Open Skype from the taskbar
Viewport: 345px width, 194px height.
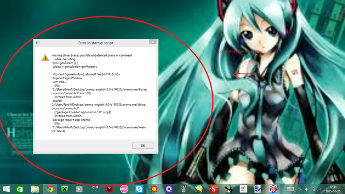click(139, 189)
